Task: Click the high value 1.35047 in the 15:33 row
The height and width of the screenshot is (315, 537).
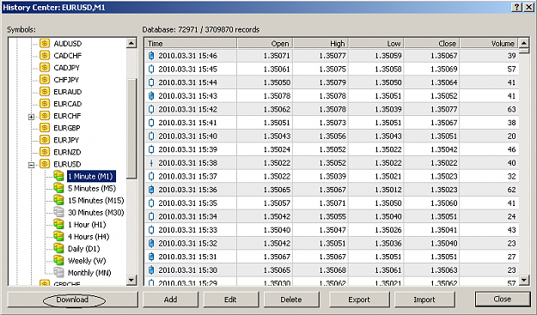Action: click(x=333, y=230)
